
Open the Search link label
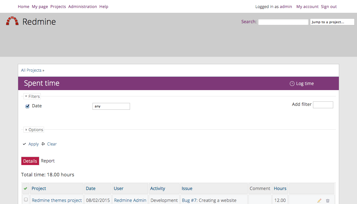249,22
